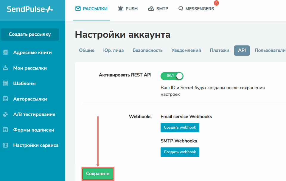Click the envelope icon next to РАССЫЛКИ
Screen dimensions: 286x181
78,9
